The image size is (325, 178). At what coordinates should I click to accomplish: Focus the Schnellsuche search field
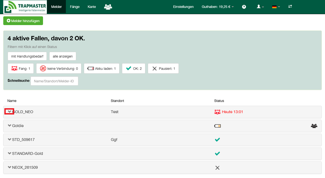(x=54, y=81)
